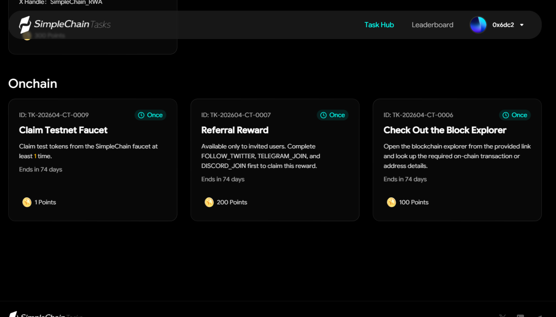The height and width of the screenshot is (317, 556).
Task: Click the clock icon on Referral Reward card
Action: click(x=324, y=115)
